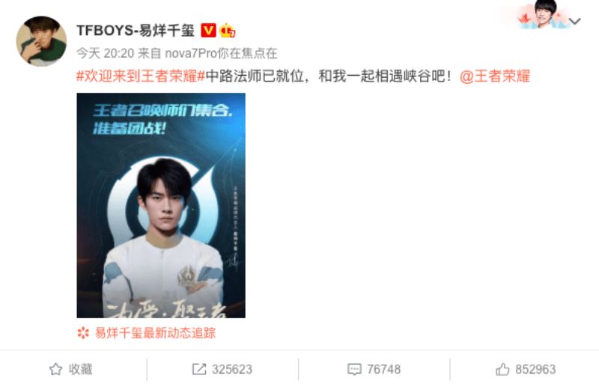Click the 今天 20:20 timestamp
Screen dimensions: 599x387
click(105, 53)
